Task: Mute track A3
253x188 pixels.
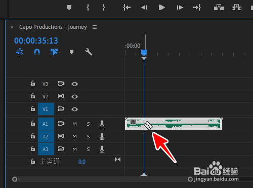Action: (x=74, y=149)
